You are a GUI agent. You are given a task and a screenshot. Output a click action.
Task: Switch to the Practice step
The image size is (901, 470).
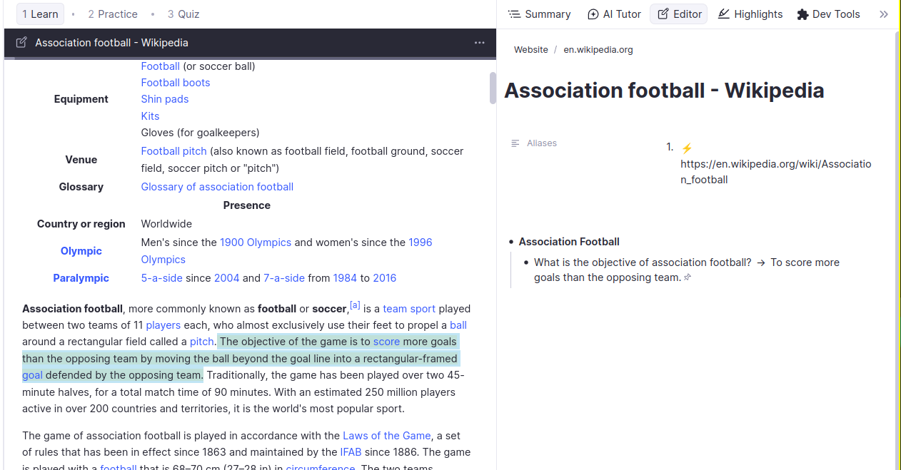pyautogui.click(x=113, y=14)
